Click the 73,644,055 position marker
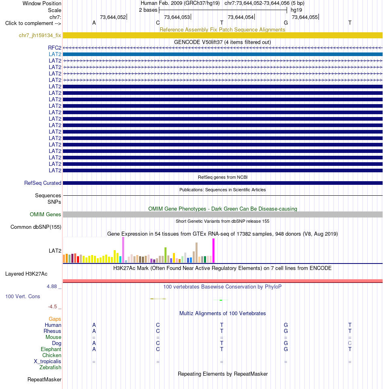This screenshot has width=383, height=389. [x=305, y=17]
